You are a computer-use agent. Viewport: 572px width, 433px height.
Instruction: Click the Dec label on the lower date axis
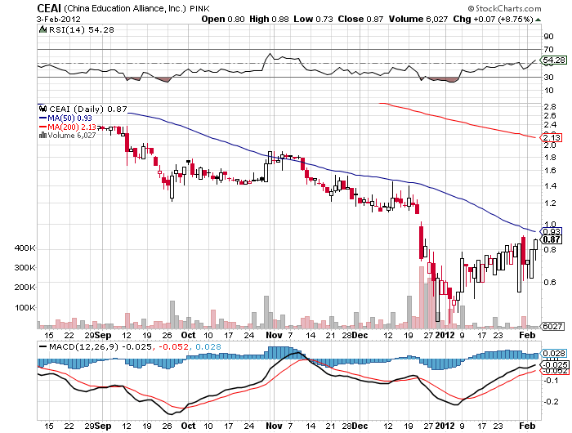coord(360,426)
